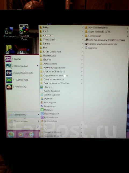Click the - Games - program icon
This screenshot has width=129, height=173.
[x=42, y=87]
